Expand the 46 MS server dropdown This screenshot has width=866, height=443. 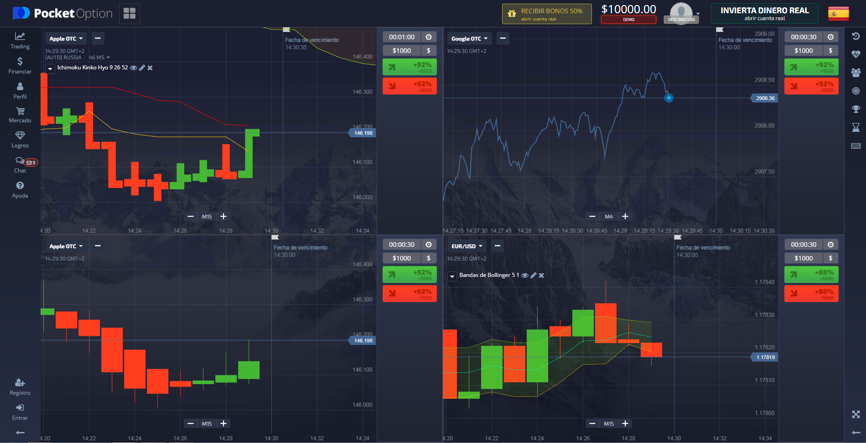tap(99, 57)
